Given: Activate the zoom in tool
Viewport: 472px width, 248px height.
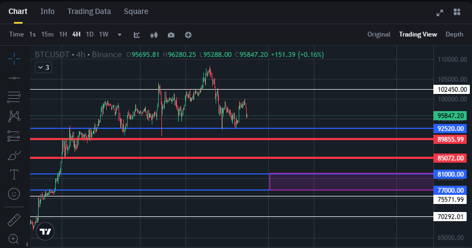Looking at the screenshot, I should click(13, 239).
